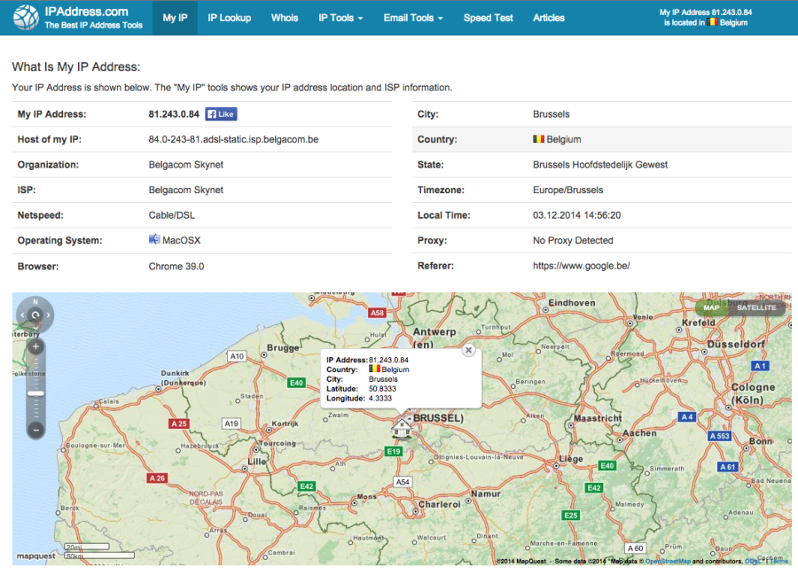The image size is (798, 575).
Task: Open the IP Lookup tab
Action: pos(229,17)
